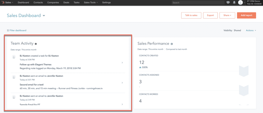
Task: Open Settings in the navigation bar
Action: click(106, 2)
